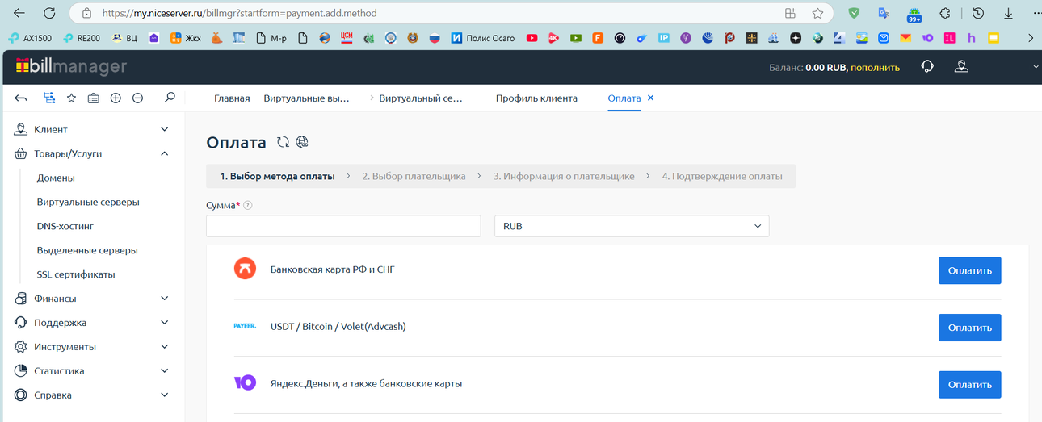Bookmark this page with the star icon
Image resolution: width=1042 pixels, height=422 pixels.
coord(817,14)
